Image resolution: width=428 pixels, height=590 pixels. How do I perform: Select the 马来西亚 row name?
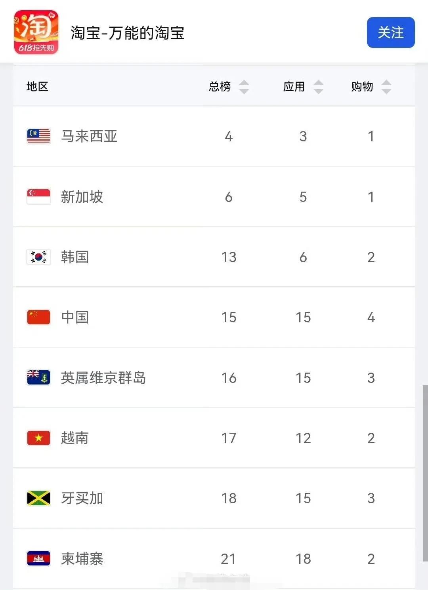pos(89,136)
